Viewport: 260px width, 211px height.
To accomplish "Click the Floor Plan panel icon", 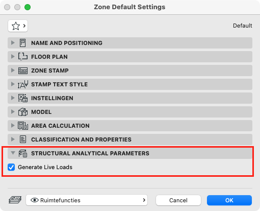I will point(23,57).
